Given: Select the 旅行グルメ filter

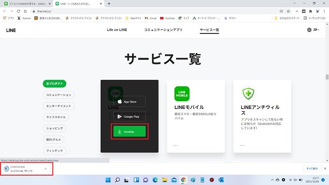Looking at the screenshot, I should coord(54,139).
